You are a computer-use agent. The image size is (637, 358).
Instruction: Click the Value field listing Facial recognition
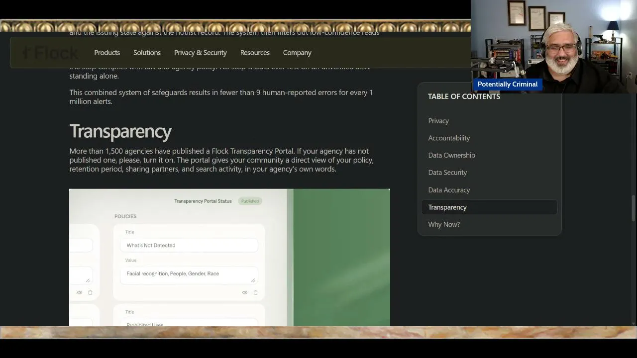pyautogui.click(x=189, y=274)
